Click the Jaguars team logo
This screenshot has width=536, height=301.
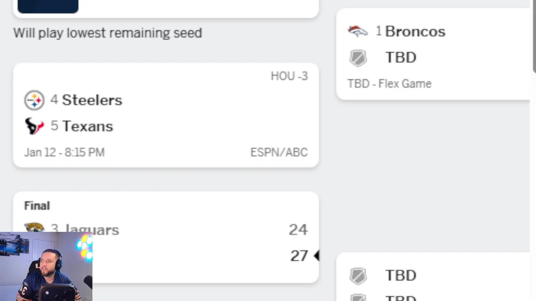tap(34, 227)
